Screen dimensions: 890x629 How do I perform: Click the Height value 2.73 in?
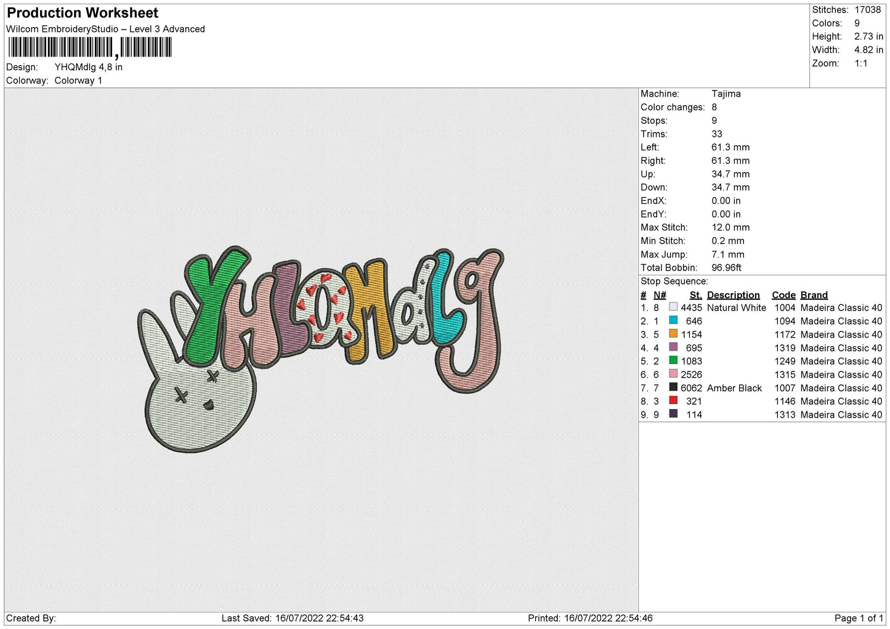869,36
